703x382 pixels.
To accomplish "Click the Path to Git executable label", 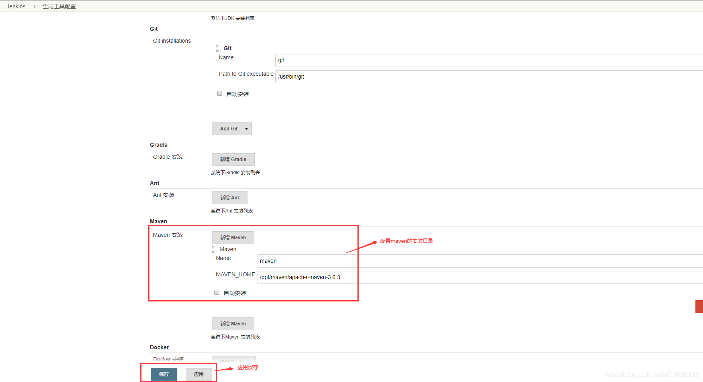I will tap(246, 74).
